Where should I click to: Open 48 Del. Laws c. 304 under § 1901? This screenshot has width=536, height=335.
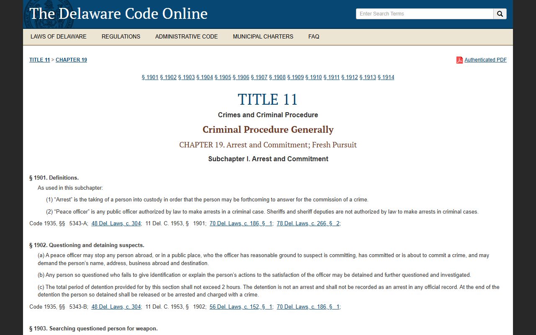116,224
